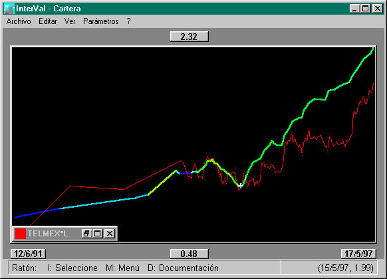The height and width of the screenshot is (279, 387).
Task: Click the 2.32 upper value button
Action: coord(190,37)
